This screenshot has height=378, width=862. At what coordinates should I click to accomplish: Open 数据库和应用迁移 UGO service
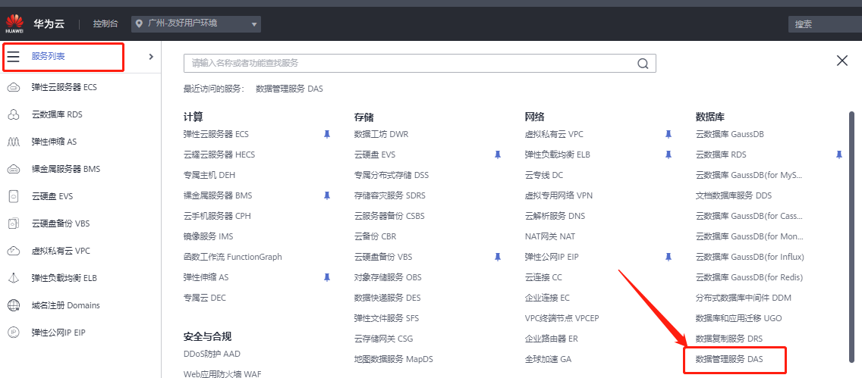coord(738,318)
